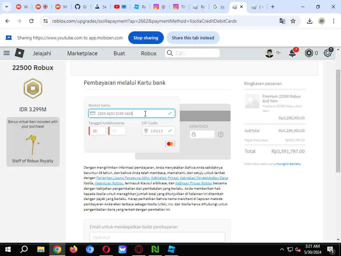Click the Nomor kartu input field

132,113
